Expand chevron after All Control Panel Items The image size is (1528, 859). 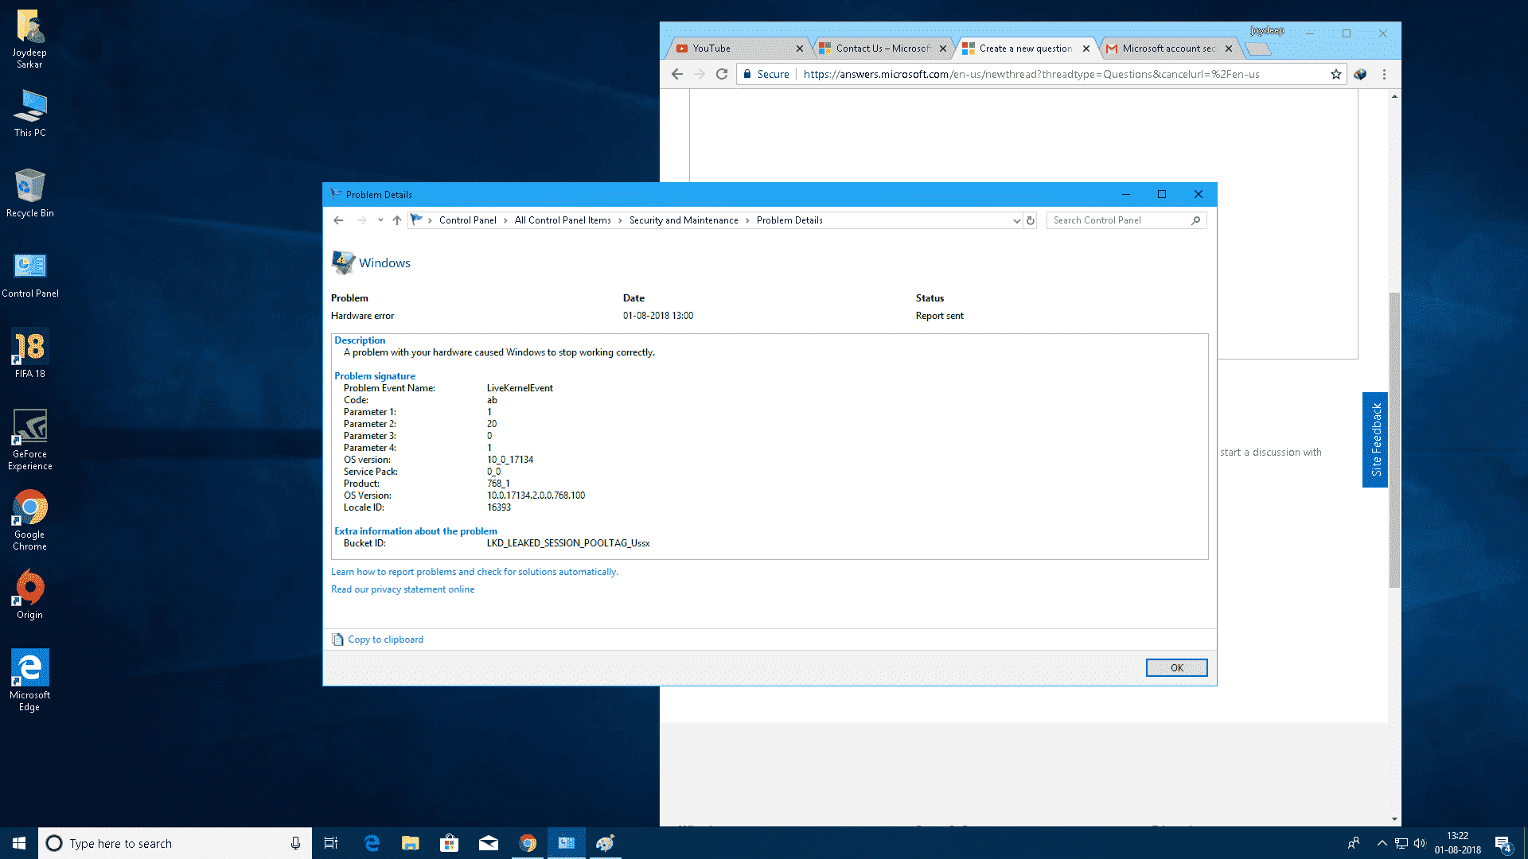(620, 220)
